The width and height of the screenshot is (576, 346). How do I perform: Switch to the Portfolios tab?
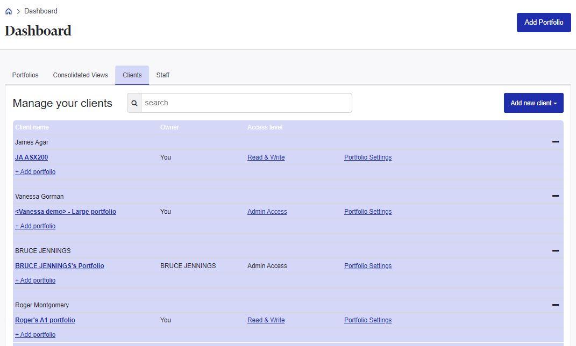tap(25, 75)
